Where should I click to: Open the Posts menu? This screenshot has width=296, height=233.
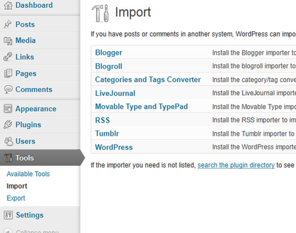(x=25, y=24)
